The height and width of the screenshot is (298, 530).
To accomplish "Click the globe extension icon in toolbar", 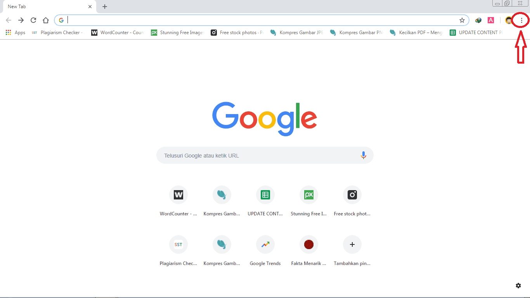I will (478, 20).
